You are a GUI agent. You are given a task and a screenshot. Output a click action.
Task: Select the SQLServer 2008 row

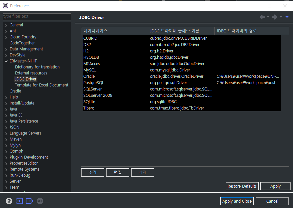(182, 95)
